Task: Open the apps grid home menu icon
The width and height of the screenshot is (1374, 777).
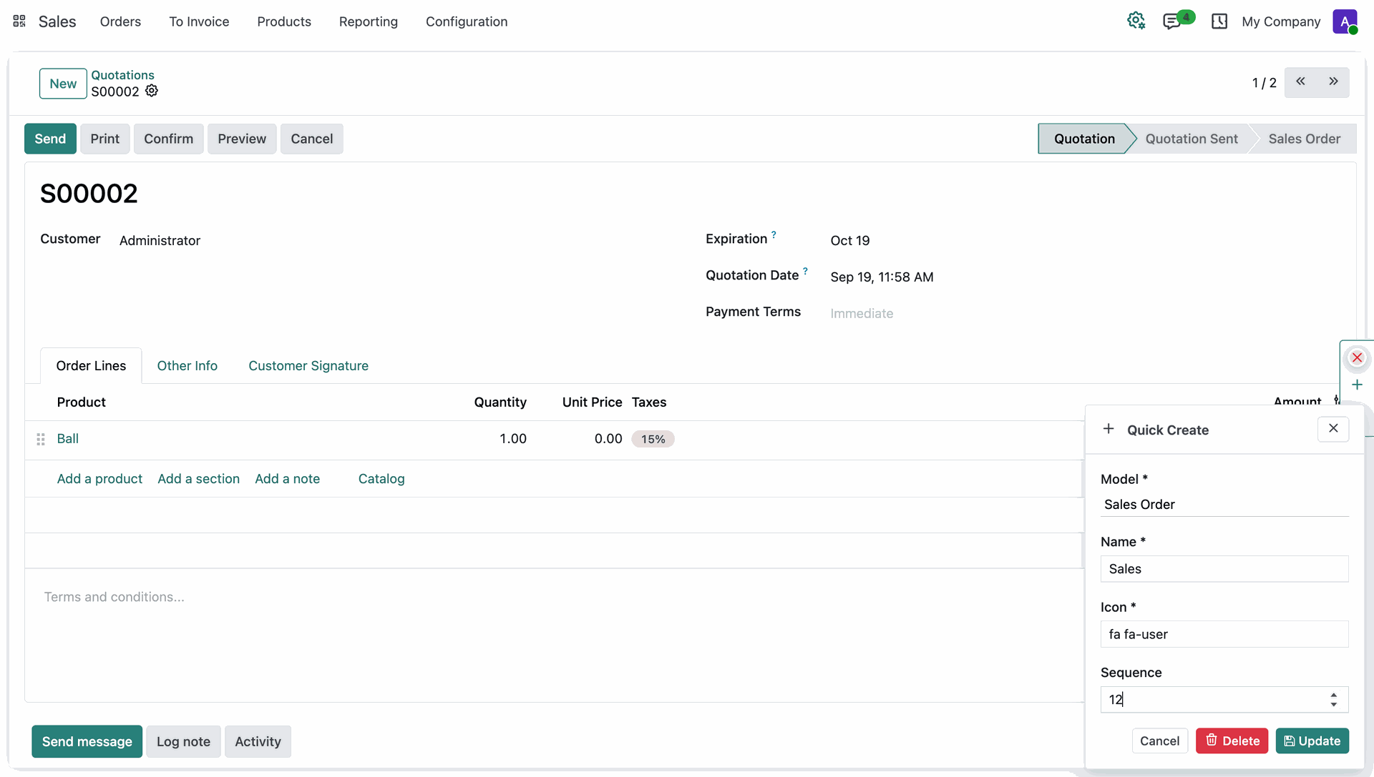Action: pyautogui.click(x=19, y=21)
